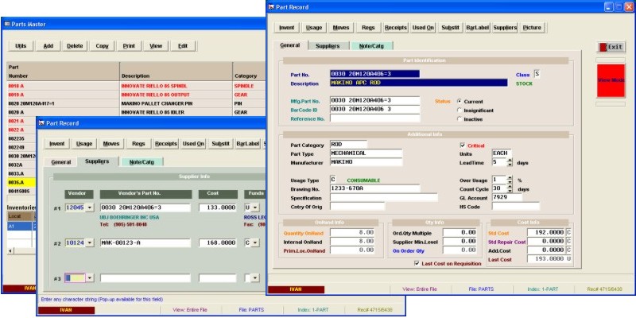Select the Inactive status radio button
Image resolution: width=636 pixels, height=318 pixels.
[460, 119]
